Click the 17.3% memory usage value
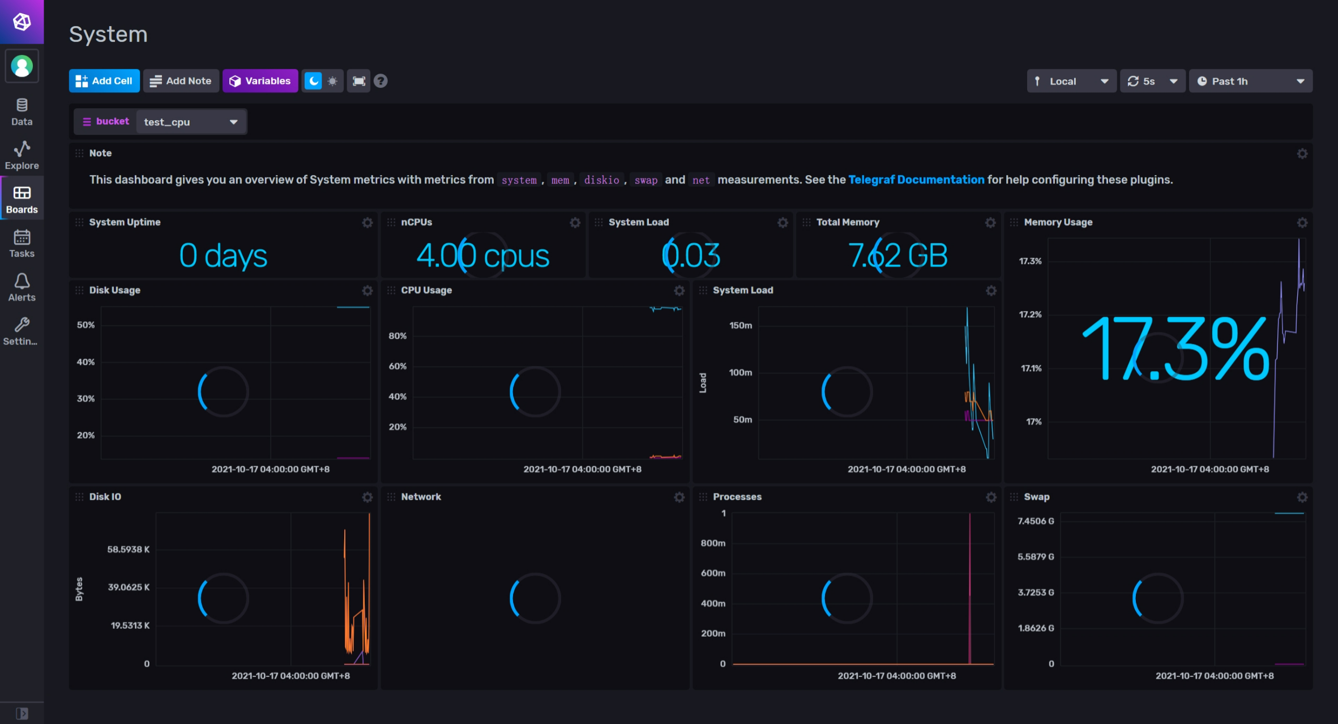1338x724 pixels. coord(1177,348)
